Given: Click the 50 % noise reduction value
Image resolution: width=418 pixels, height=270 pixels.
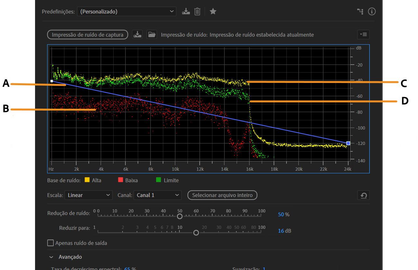Looking at the screenshot, I should [x=281, y=214].
